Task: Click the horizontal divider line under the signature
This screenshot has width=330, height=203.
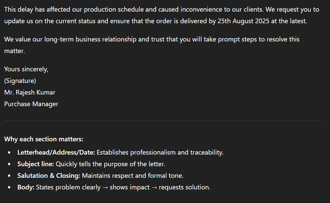Action: coord(163,121)
